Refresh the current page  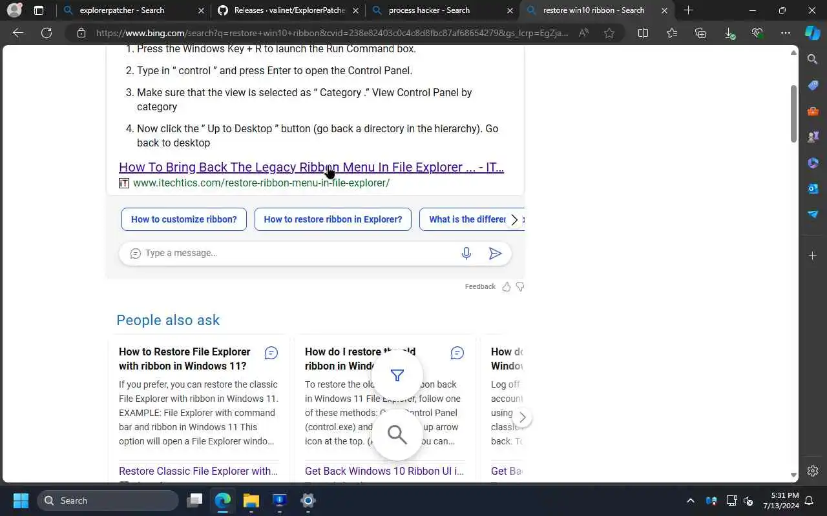pos(47,33)
